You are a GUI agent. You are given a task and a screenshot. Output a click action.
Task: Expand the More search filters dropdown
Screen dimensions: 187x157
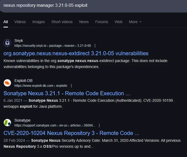tap(135, 22)
